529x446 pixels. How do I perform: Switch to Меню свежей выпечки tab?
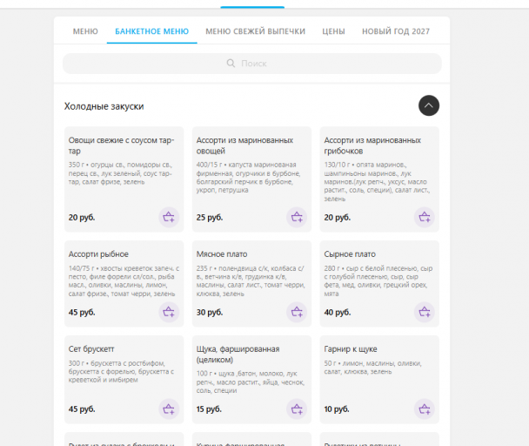(256, 31)
